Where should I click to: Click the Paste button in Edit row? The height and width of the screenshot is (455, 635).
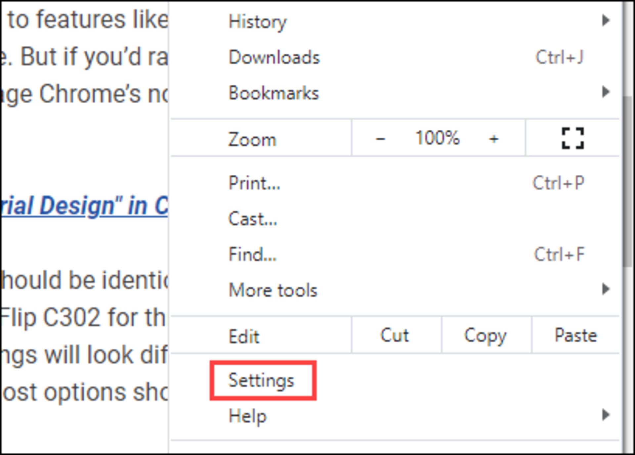[x=575, y=335]
